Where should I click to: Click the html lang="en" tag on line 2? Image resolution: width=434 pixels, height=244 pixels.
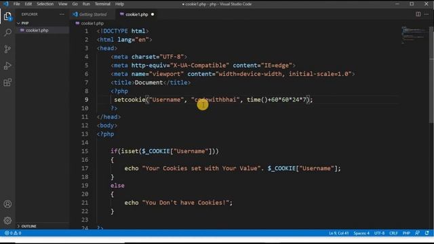click(124, 39)
